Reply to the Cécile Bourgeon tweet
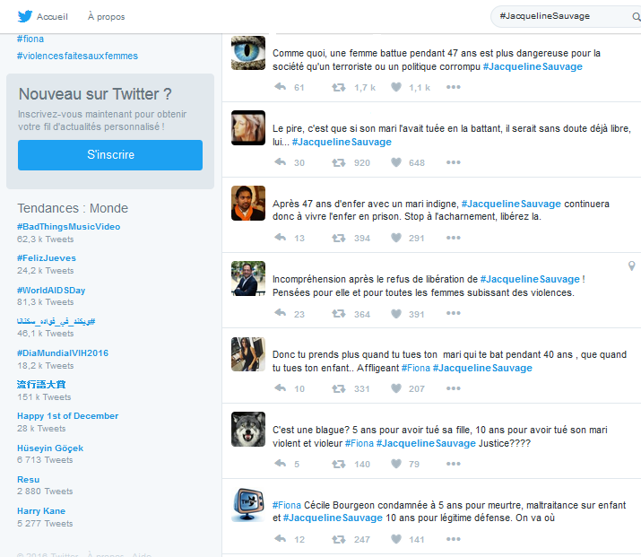The height and width of the screenshot is (557, 641). click(x=281, y=539)
